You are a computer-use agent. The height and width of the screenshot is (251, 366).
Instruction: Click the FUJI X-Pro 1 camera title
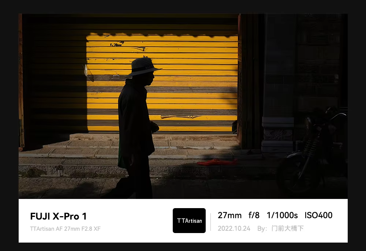58,217
